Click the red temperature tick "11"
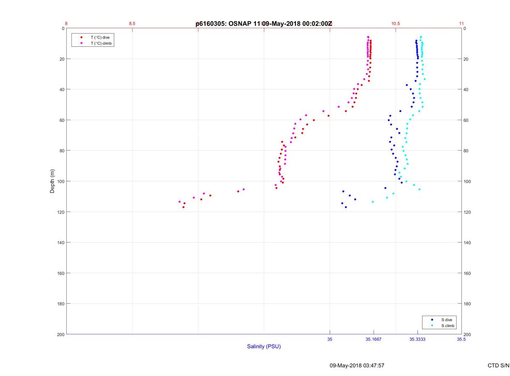Image resolution: width=510 pixels, height=376 pixels. (x=461, y=23)
